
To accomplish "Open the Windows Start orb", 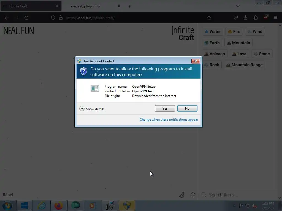I will (7, 206).
